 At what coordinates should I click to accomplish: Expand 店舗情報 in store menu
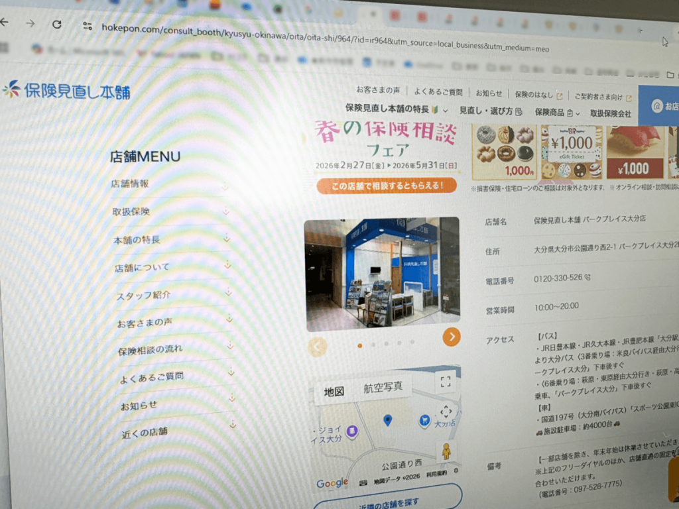[x=170, y=185]
